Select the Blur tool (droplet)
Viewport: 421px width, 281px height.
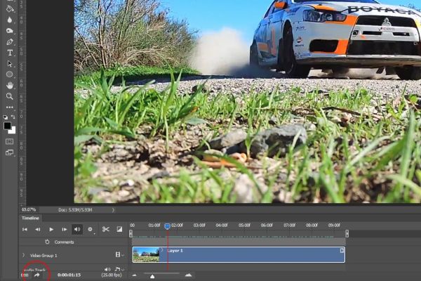(x=10, y=20)
